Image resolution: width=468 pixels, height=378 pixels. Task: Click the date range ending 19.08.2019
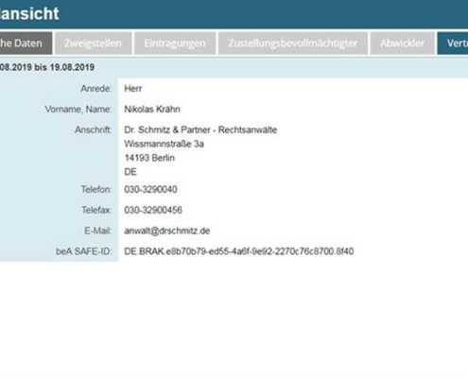point(47,67)
